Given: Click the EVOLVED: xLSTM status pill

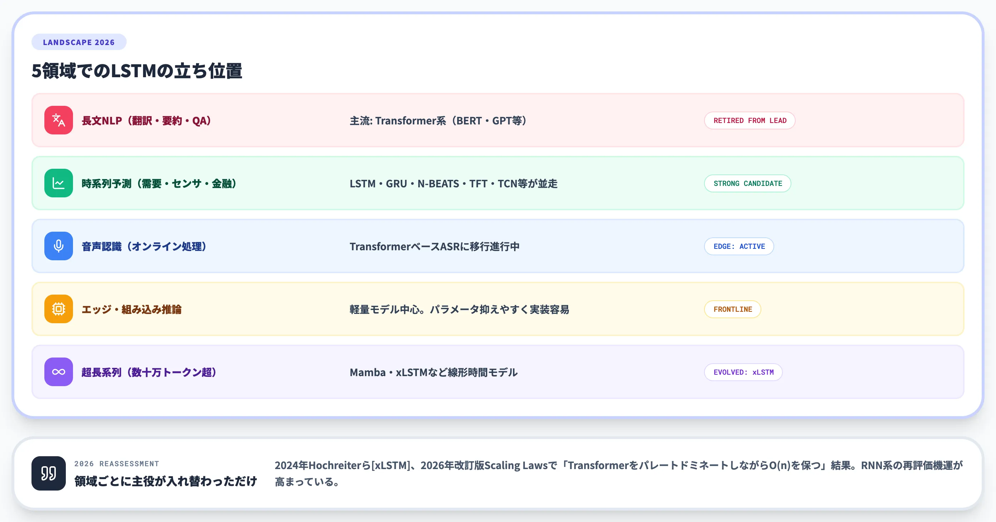Looking at the screenshot, I should 743,373.
